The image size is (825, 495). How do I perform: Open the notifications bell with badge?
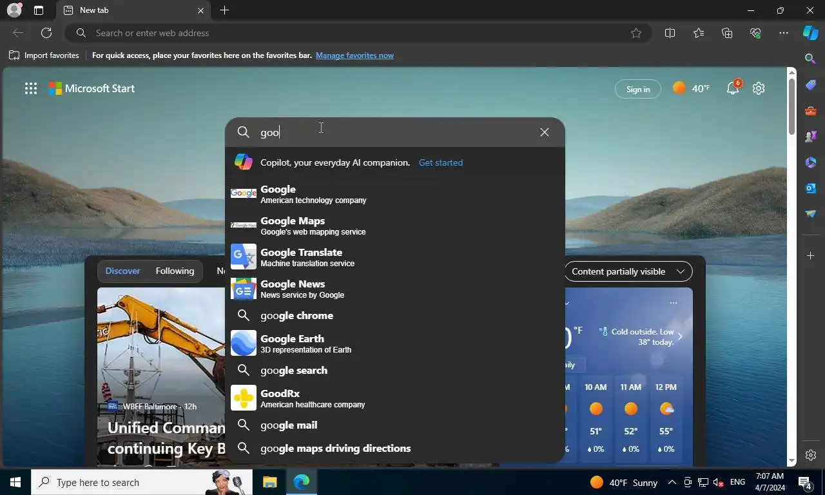(733, 88)
